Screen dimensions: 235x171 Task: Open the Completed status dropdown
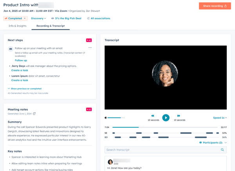[16, 18]
